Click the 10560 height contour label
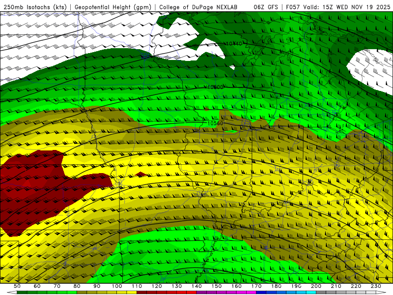 click(215, 123)
